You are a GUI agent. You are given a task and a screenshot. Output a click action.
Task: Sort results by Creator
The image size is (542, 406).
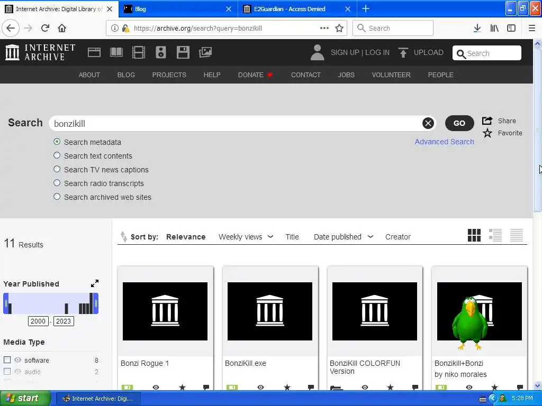[x=398, y=237]
